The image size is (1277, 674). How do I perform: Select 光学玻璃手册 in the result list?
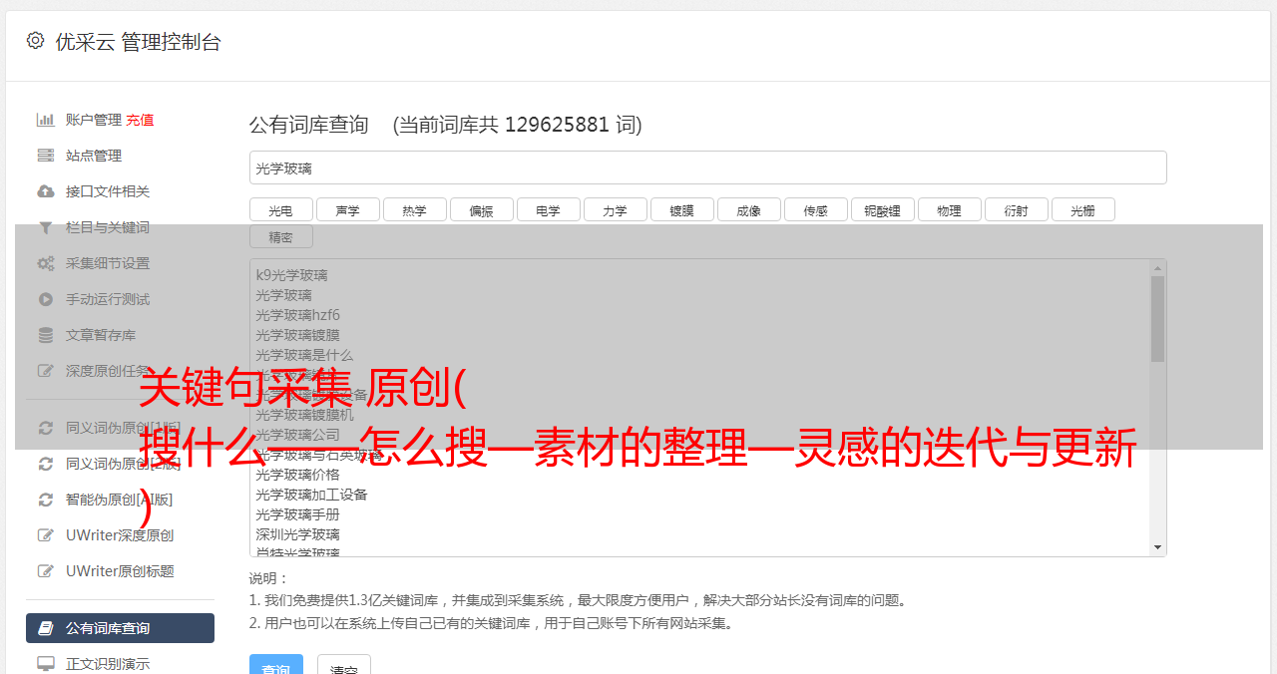[297, 514]
